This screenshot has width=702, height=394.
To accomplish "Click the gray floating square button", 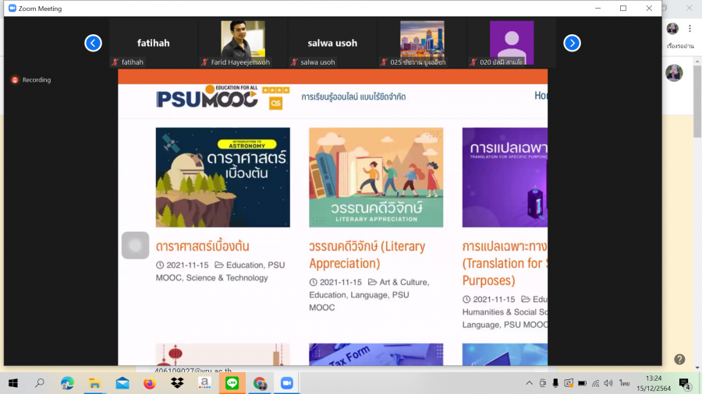I will (x=135, y=245).
